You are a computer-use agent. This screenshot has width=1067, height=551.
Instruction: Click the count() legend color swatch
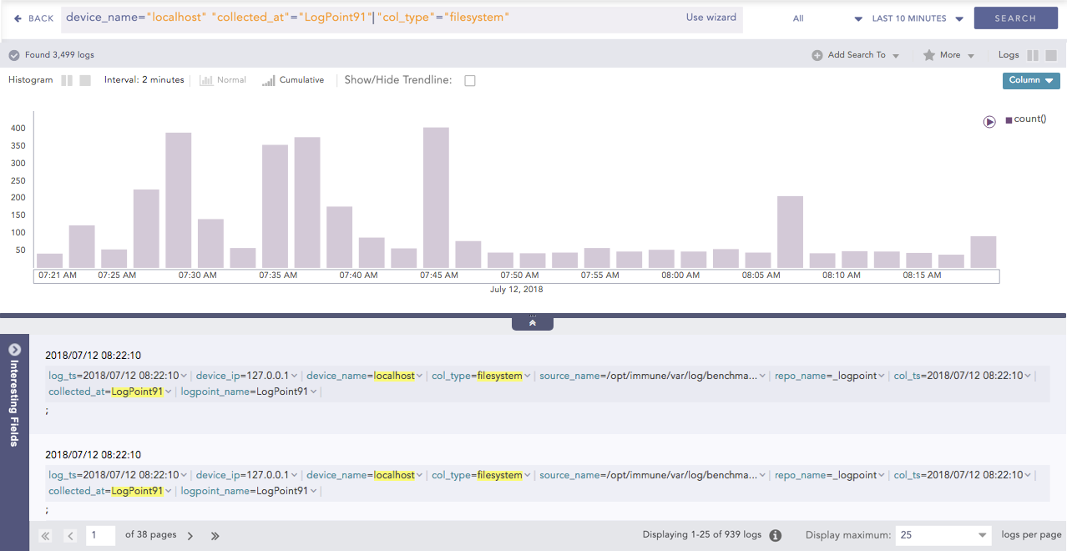pyautogui.click(x=1009, y=120)
